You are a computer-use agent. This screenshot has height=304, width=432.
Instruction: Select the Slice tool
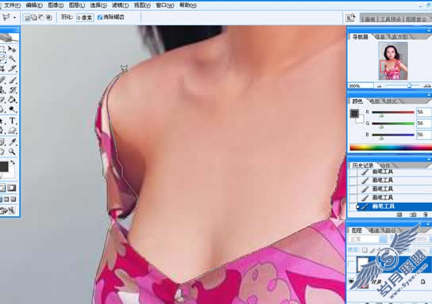tap(12, 68)
